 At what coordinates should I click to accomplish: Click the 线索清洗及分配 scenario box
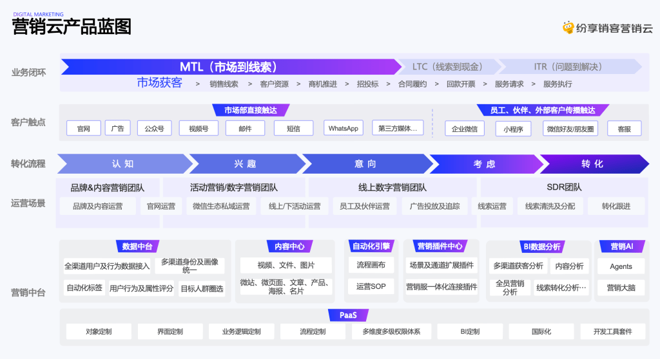(550, 206)
